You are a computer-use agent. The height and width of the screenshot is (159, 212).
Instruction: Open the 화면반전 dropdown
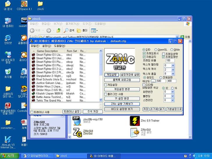click(x=172, y=92)
